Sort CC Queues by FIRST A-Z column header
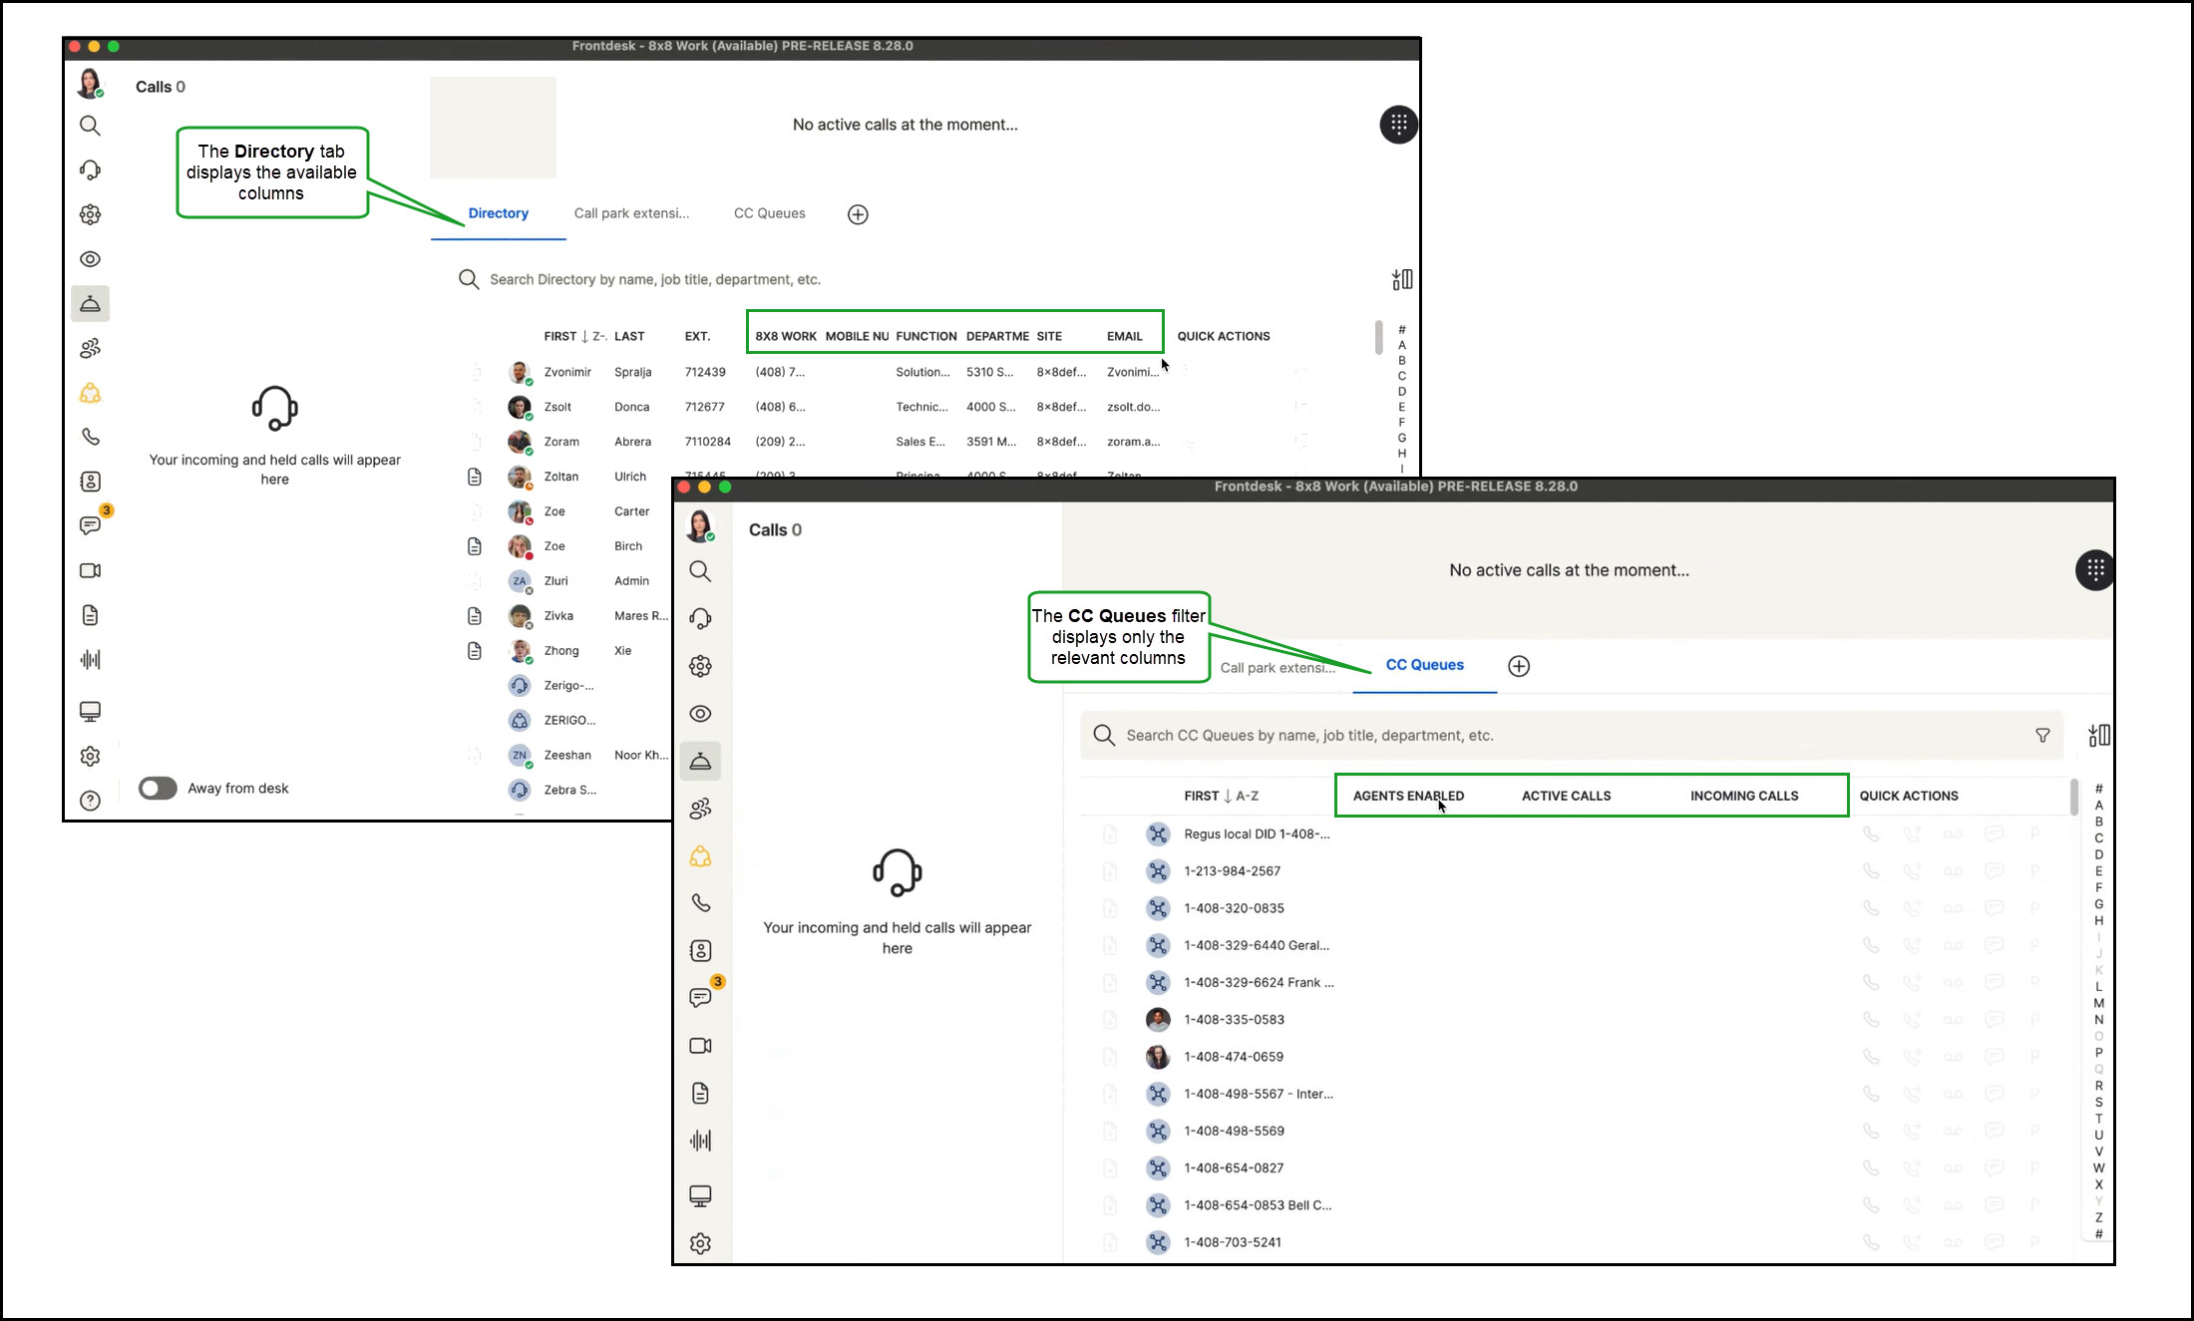2194x1321 pixels. 1221,796
